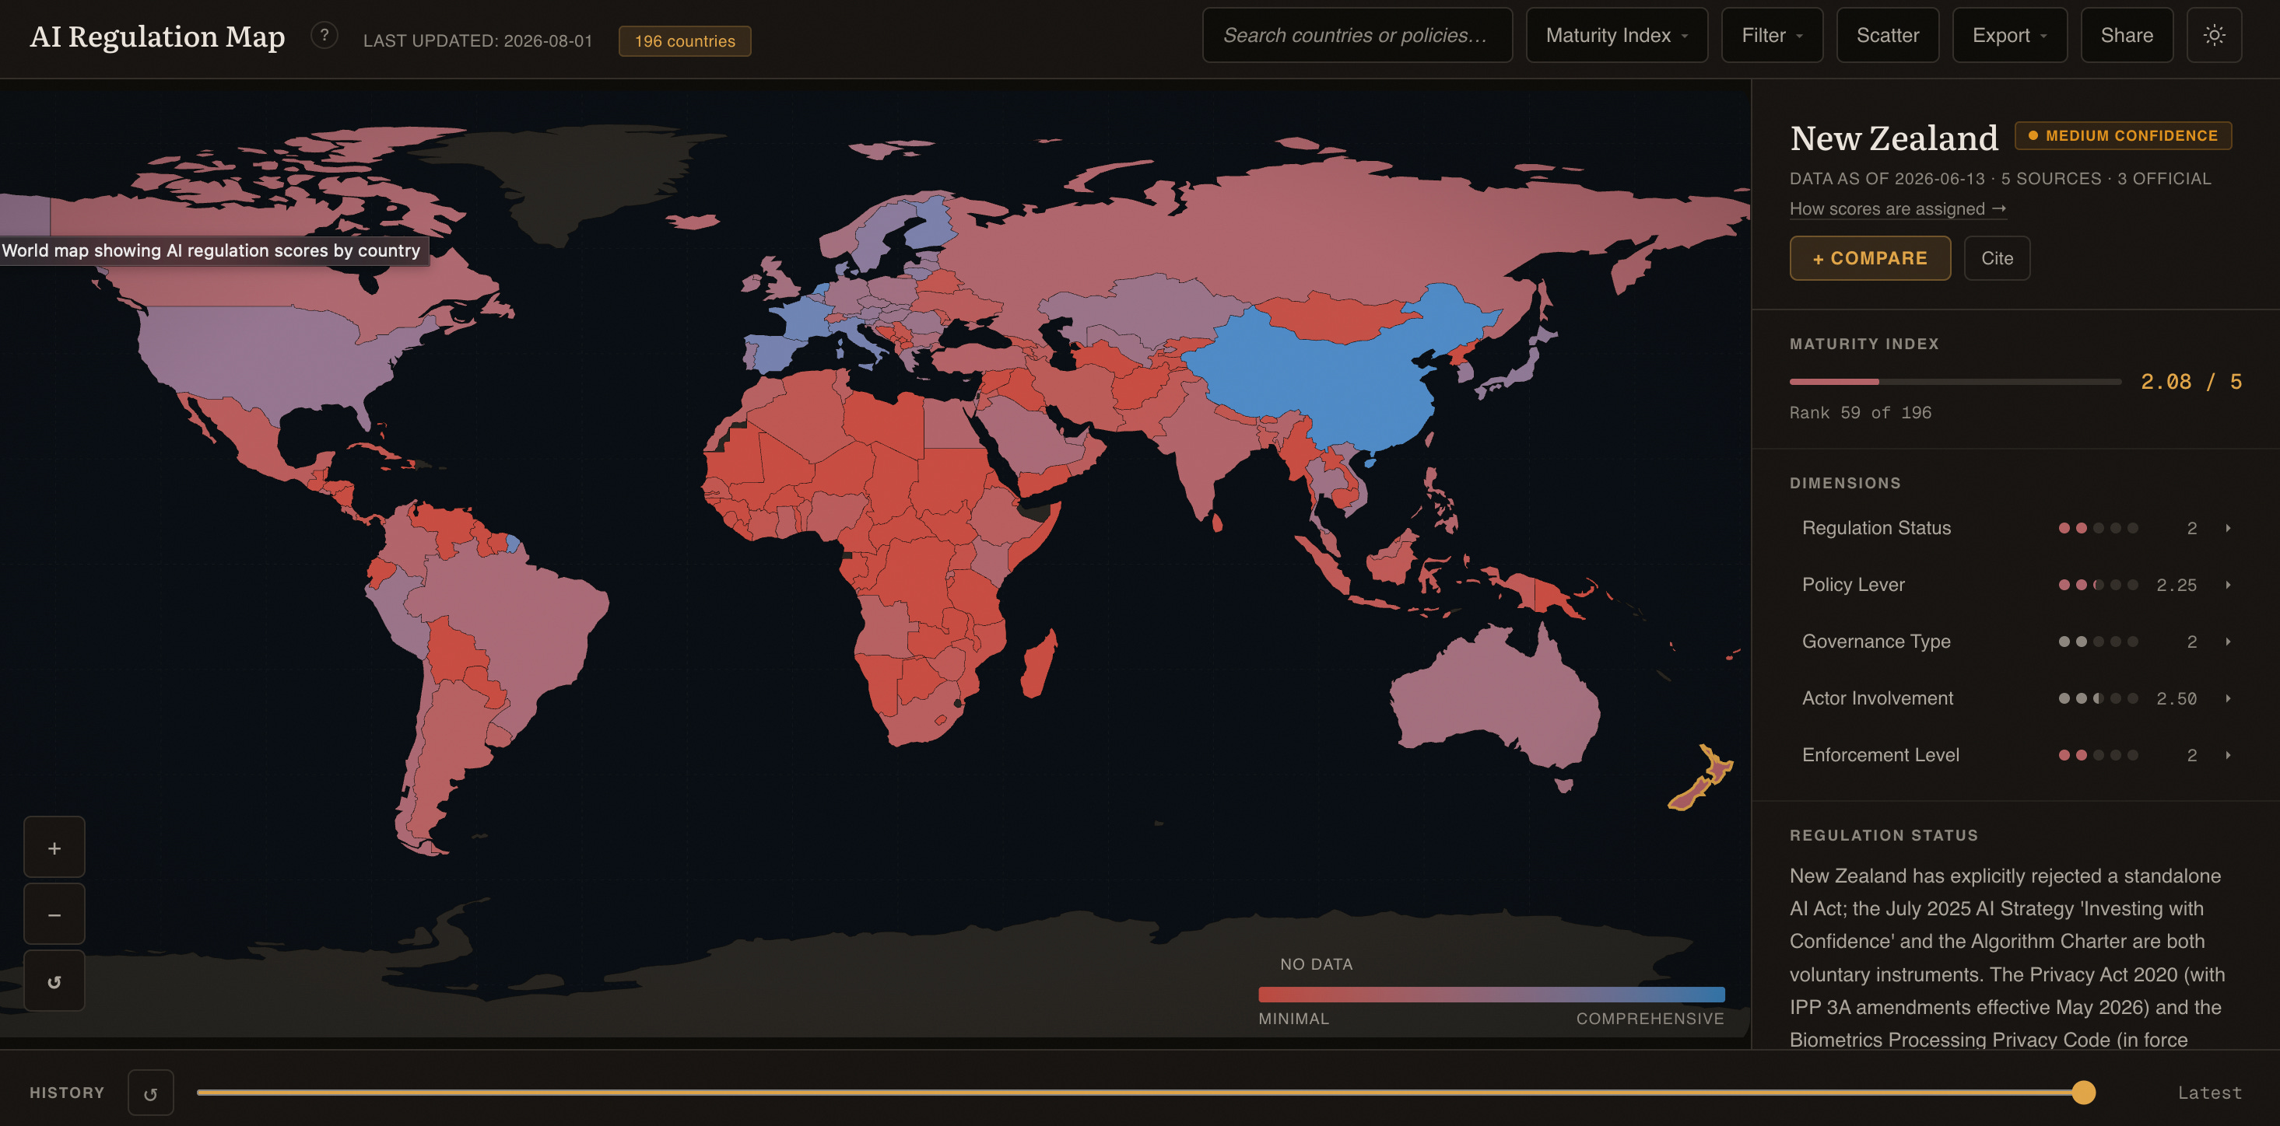Viewport: 2280px width, 1126px height.
Task: Reset the history timeline icon
Action: tap(150, 1093)
